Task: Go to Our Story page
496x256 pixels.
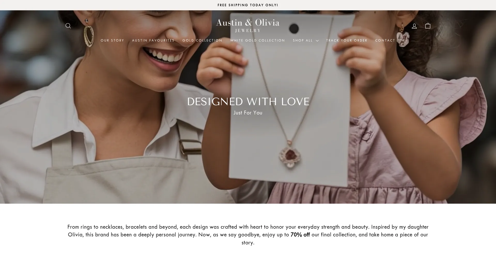Action: (x=112, y=40)
